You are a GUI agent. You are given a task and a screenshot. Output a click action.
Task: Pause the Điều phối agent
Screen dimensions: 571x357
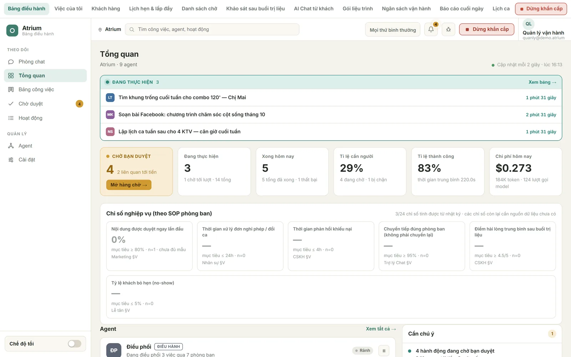click(384, 351)
